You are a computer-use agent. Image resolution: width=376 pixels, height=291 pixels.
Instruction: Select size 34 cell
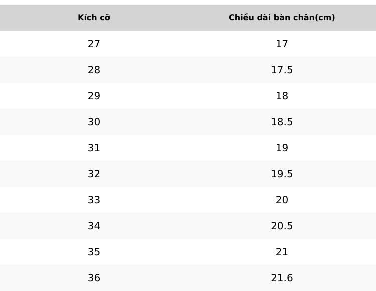(x=94, y=226)
